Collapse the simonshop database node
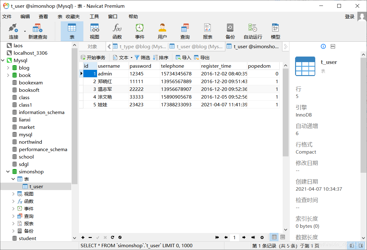367x250 pixels. pyautogui.click(x=8, y=172)
